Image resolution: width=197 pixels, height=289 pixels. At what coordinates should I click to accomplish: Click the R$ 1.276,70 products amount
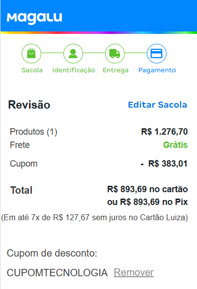point(165,132)
